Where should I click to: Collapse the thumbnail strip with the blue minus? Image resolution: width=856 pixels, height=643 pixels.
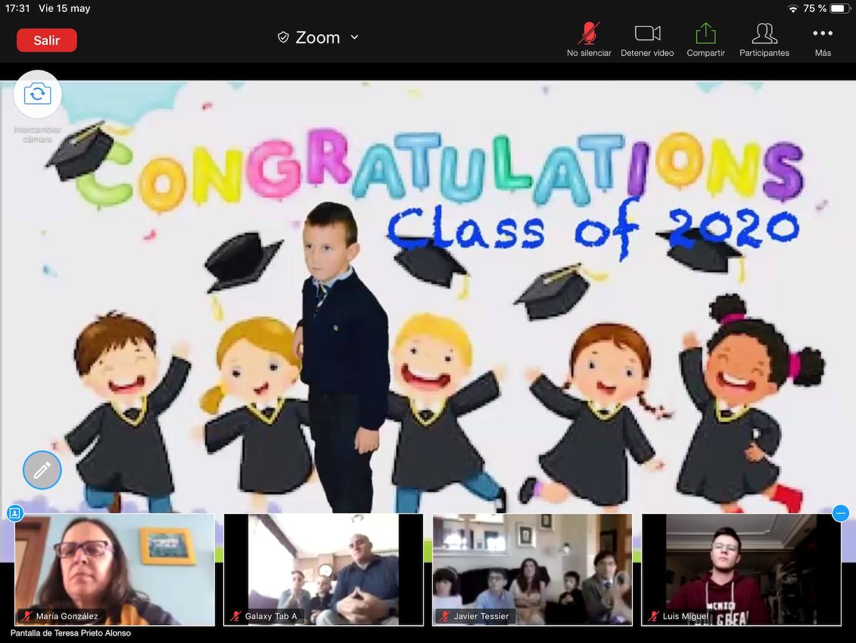(840, 513)
